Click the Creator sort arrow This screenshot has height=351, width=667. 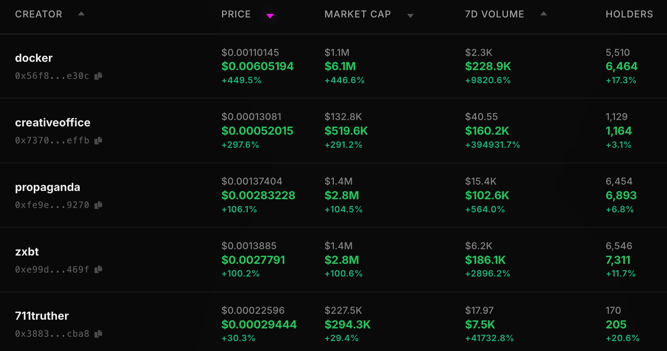click(x=81, y=14)
